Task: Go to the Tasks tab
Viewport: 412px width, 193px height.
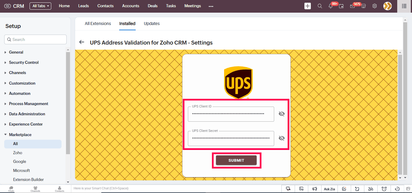Action: pos(171,6)
